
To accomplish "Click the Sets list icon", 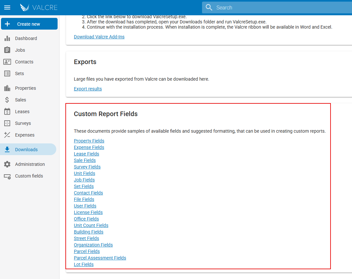I will pos(7,73).
